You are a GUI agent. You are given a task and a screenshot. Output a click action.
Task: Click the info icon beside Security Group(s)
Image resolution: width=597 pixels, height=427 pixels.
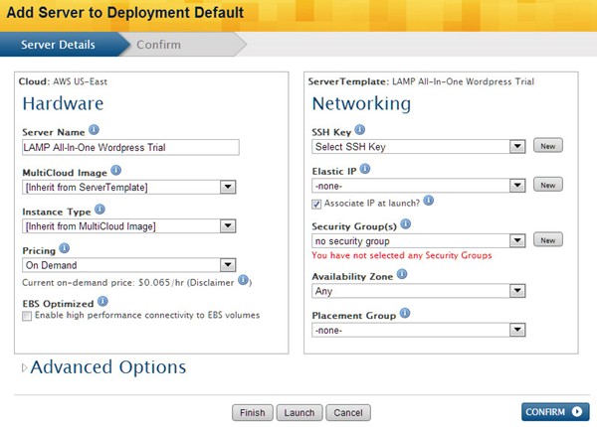(x=404, y=224)
